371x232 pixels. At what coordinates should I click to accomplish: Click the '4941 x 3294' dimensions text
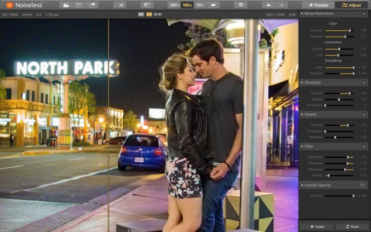(275, 15)
